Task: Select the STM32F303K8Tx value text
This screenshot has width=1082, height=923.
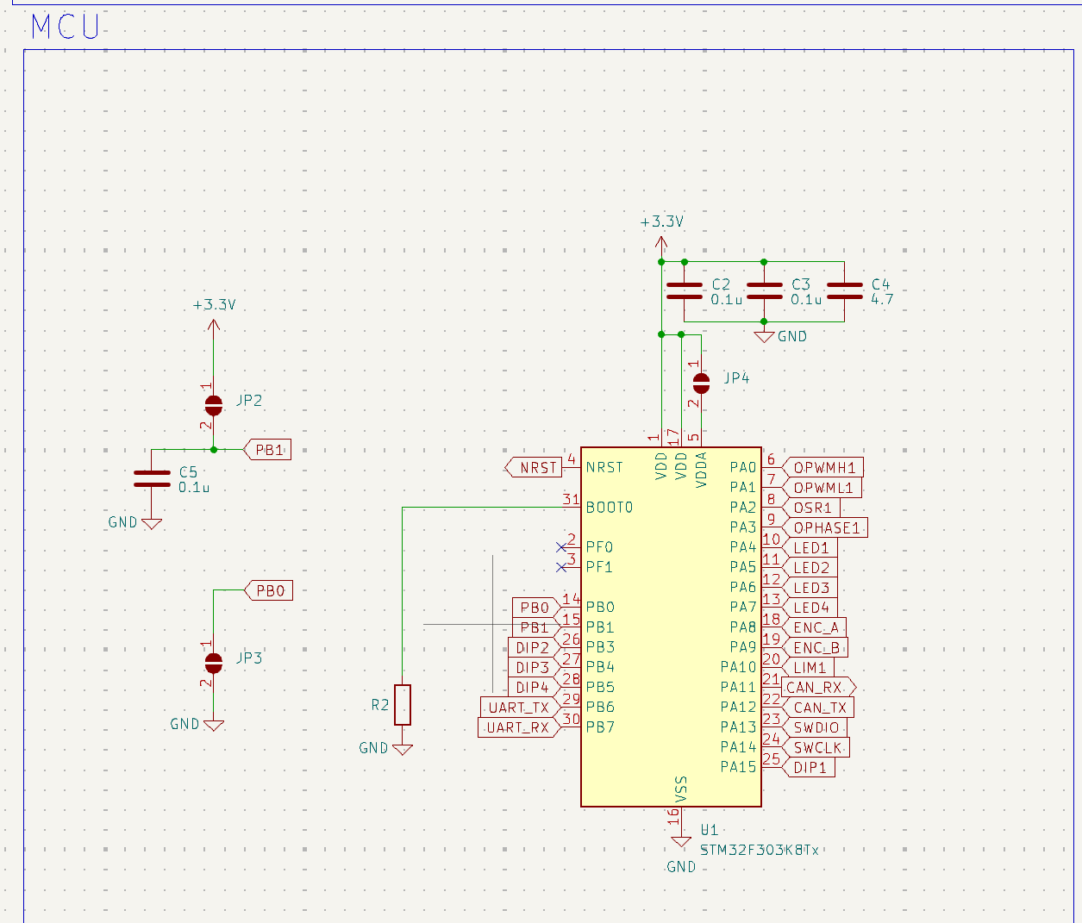Action: (759, 850)
